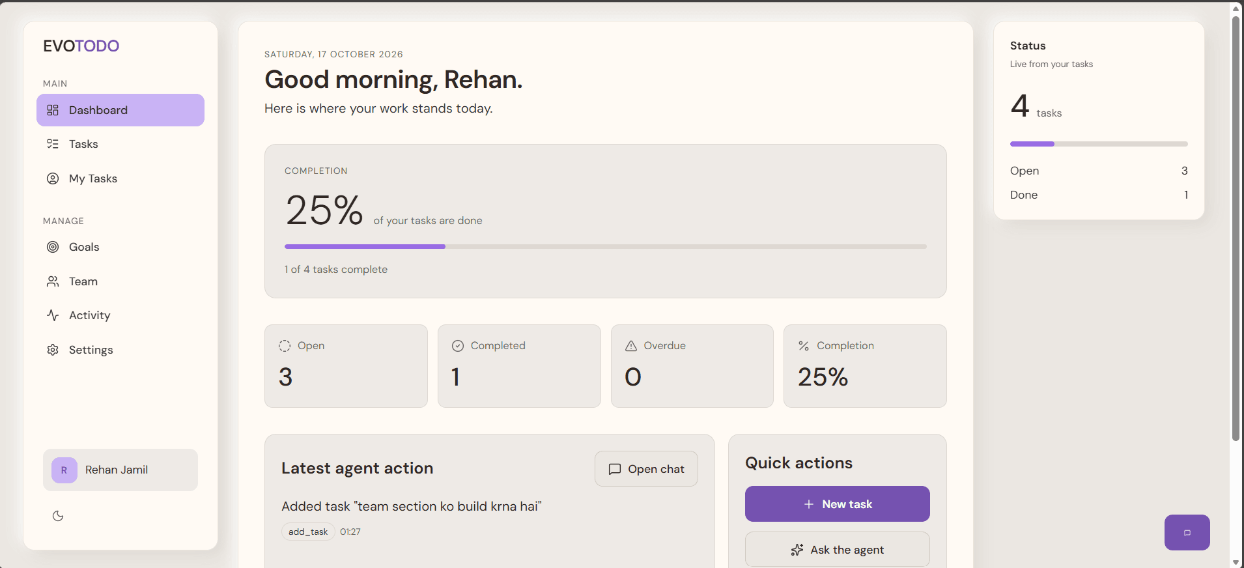The height and width of the screenshot is (568, 1244).
Task: Click the "Added task" agent action text
Action: point(412,506)
